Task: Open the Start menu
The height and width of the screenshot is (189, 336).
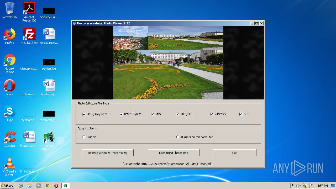Action: click(x=7, y=186)
